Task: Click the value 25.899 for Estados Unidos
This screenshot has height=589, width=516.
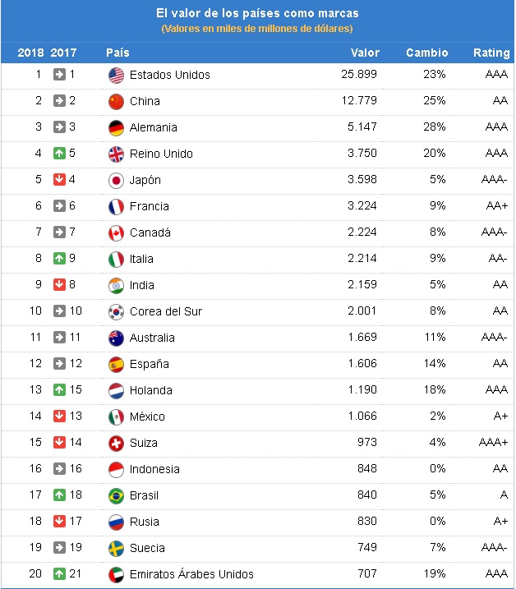Action: 359,75
